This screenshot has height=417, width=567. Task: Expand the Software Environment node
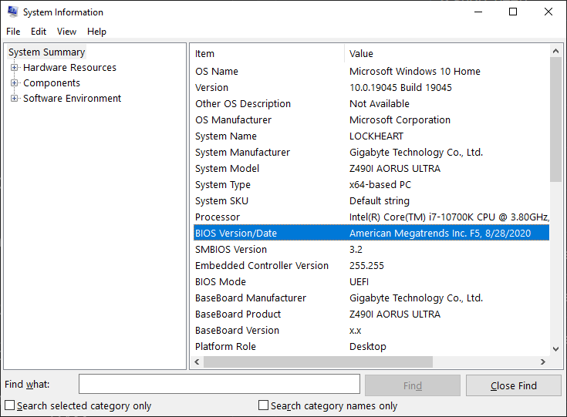(14, 99)
